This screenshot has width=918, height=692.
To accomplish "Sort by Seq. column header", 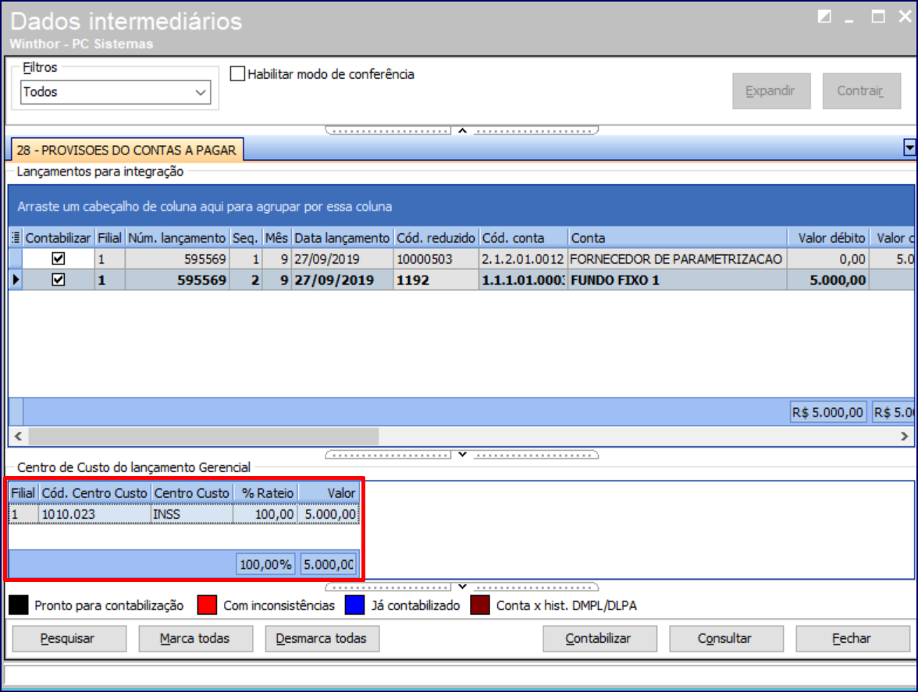I will pos(245,237).
